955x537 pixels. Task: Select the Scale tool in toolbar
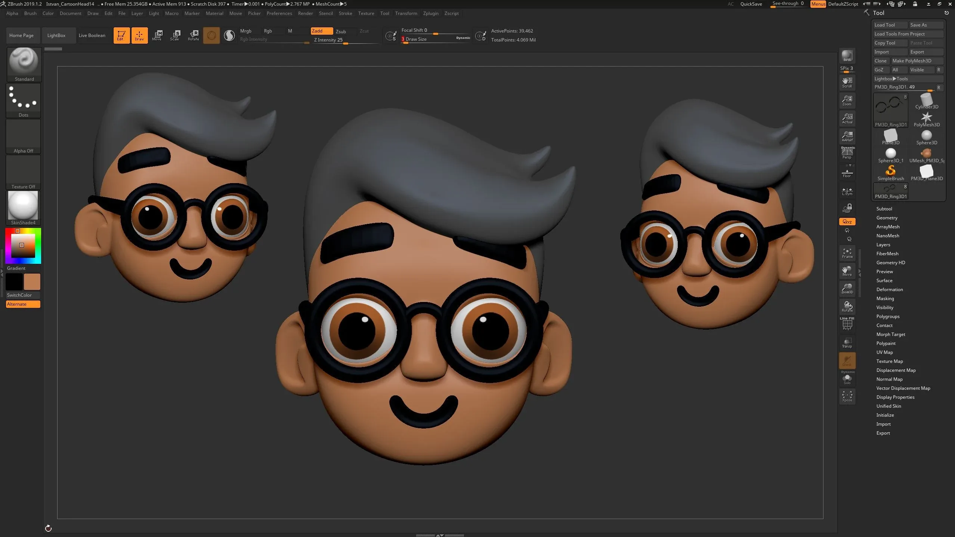point(174,35)
